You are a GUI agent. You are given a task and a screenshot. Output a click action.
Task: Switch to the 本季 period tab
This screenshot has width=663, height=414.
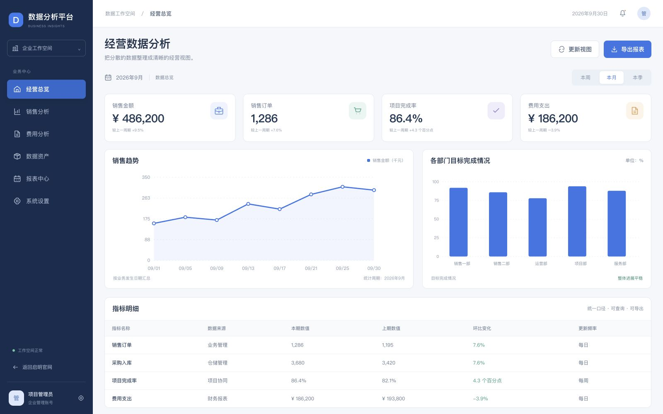[x=637, y=77]
